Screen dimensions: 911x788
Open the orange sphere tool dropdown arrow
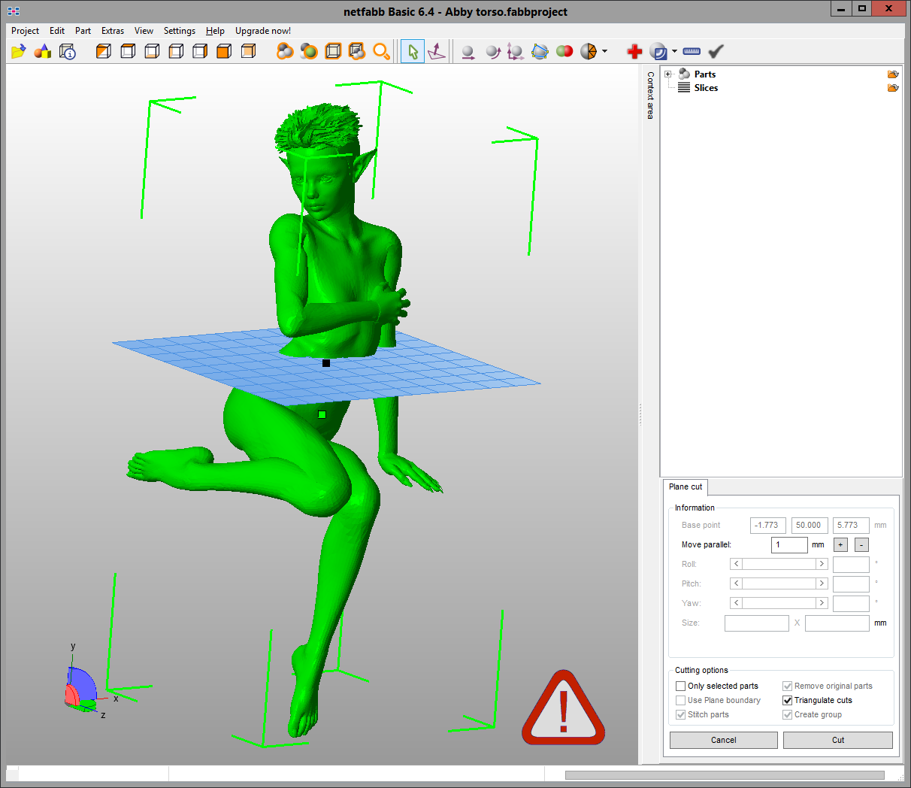(x=604, y=51)
